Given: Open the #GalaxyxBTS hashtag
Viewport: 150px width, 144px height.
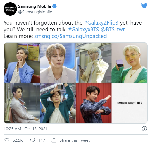Looking at the screenshot, I should (84, 29).
